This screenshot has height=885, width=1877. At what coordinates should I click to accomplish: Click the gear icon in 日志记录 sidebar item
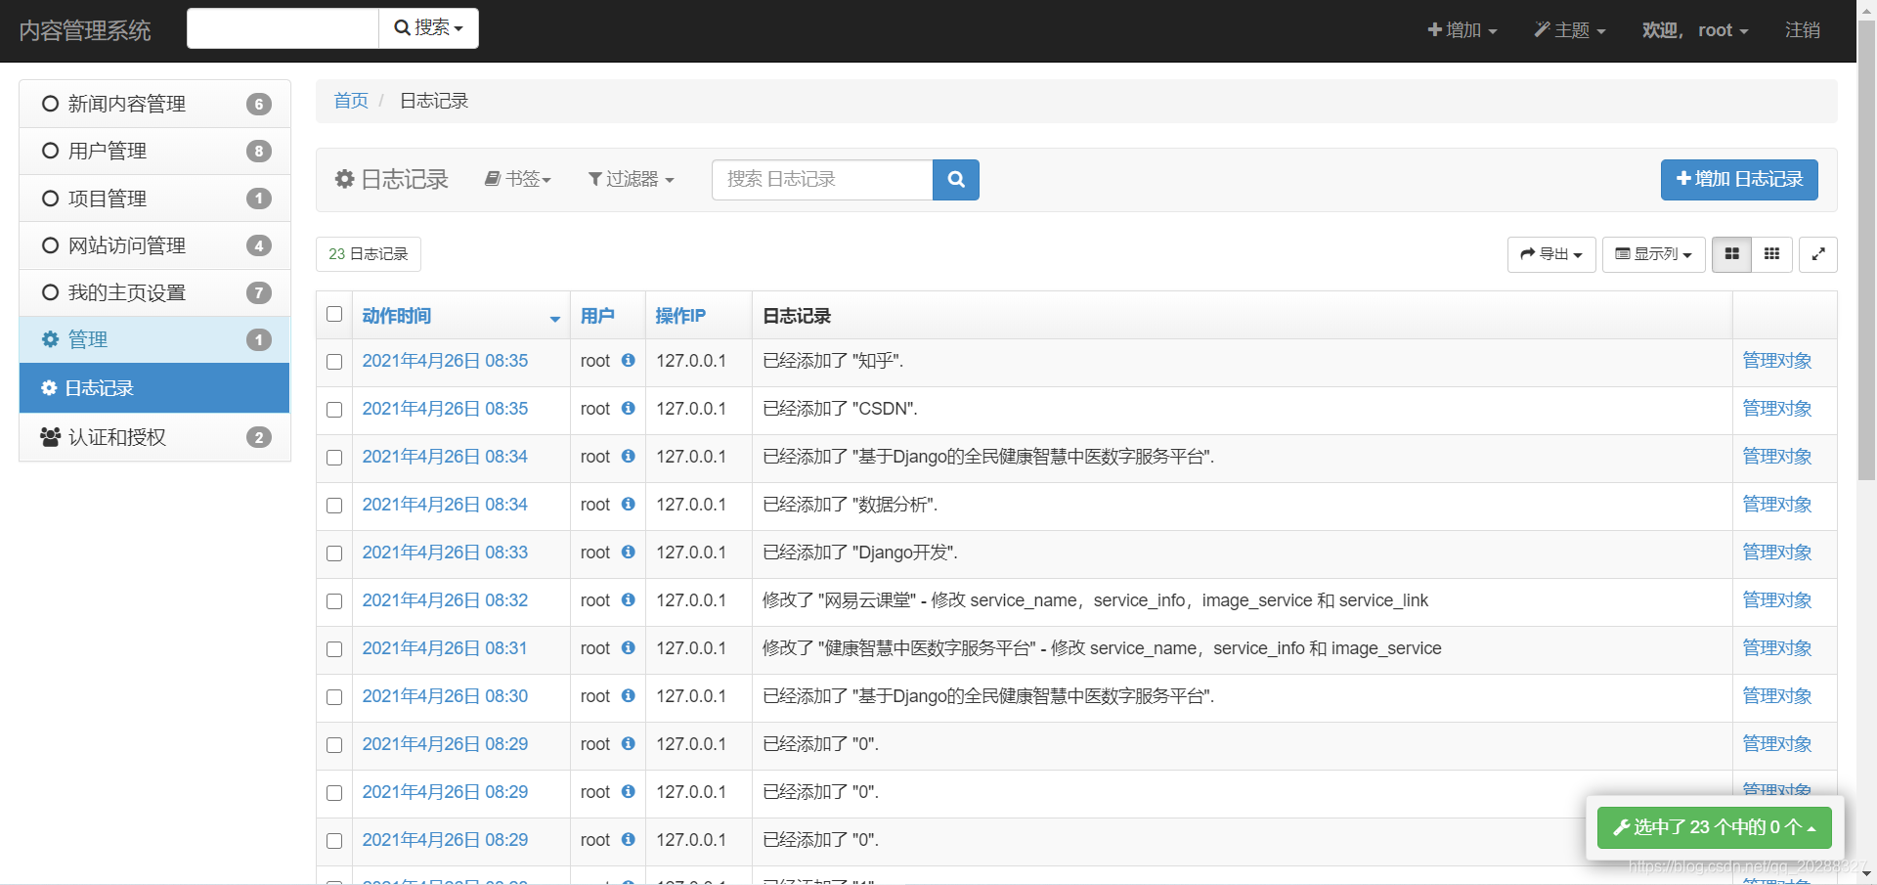click(x=49, y=388)
